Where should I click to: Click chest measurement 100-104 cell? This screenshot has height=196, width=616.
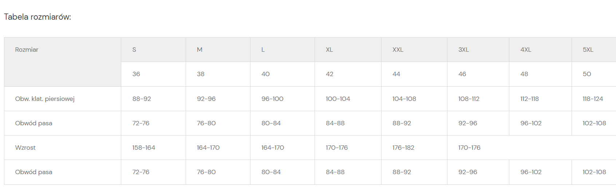point(338,99)
